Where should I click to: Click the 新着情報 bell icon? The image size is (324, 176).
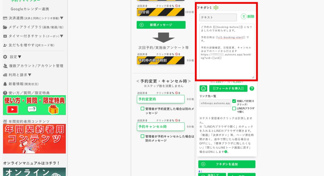(x=5, y=84)
